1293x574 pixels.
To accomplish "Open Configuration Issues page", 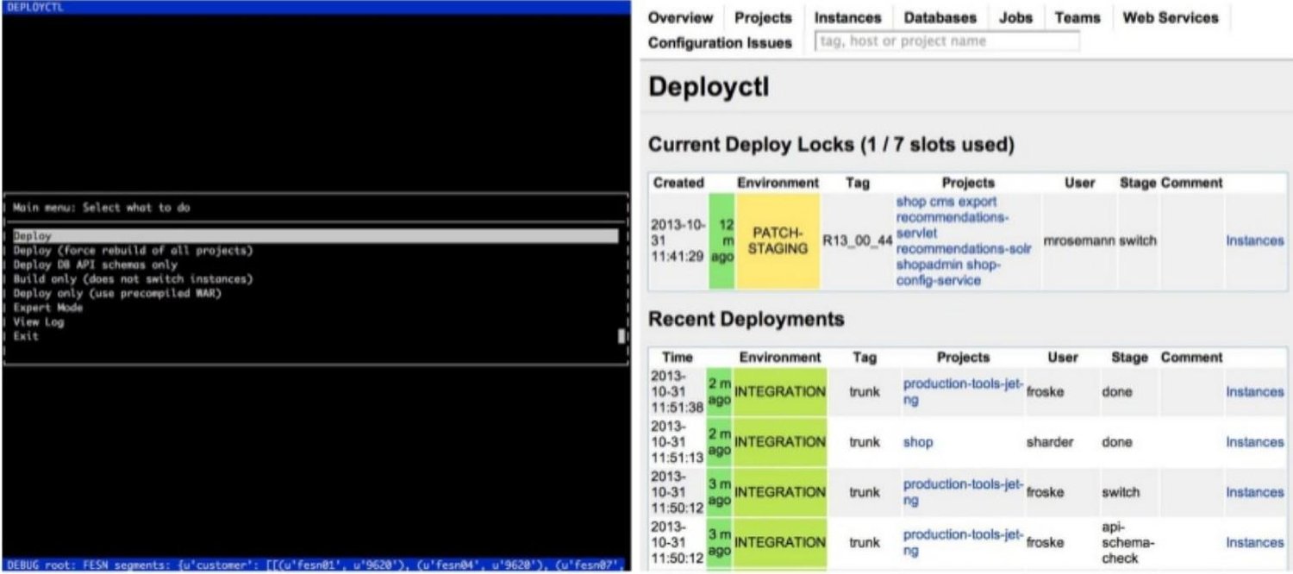I will tap(720, 43).
